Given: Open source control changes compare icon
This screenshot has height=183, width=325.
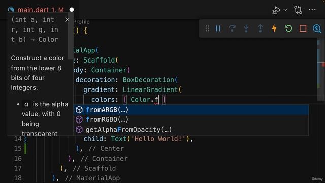Looking at the screenshot, I should click(x=298, y=10).
